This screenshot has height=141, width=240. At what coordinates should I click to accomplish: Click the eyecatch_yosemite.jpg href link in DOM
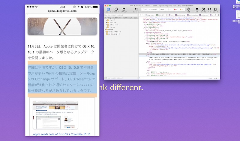point(182,45)
